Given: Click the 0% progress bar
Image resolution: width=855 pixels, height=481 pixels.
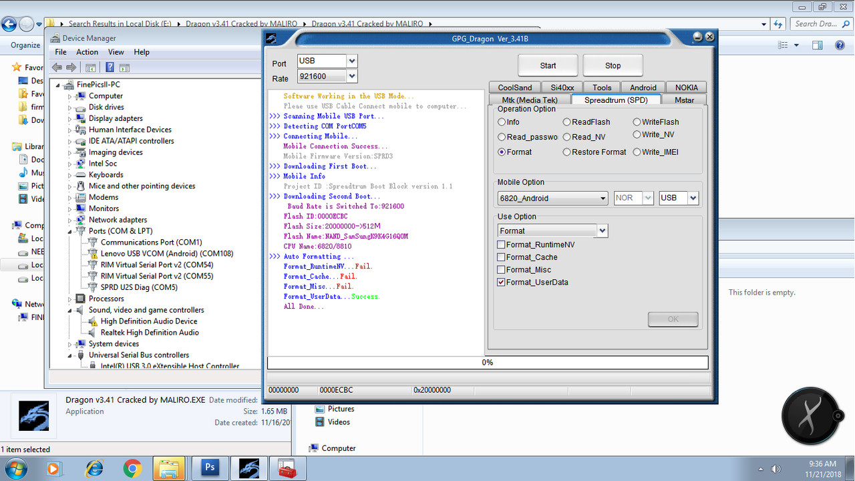Looking at the screenshot, I should pos(488,363).
